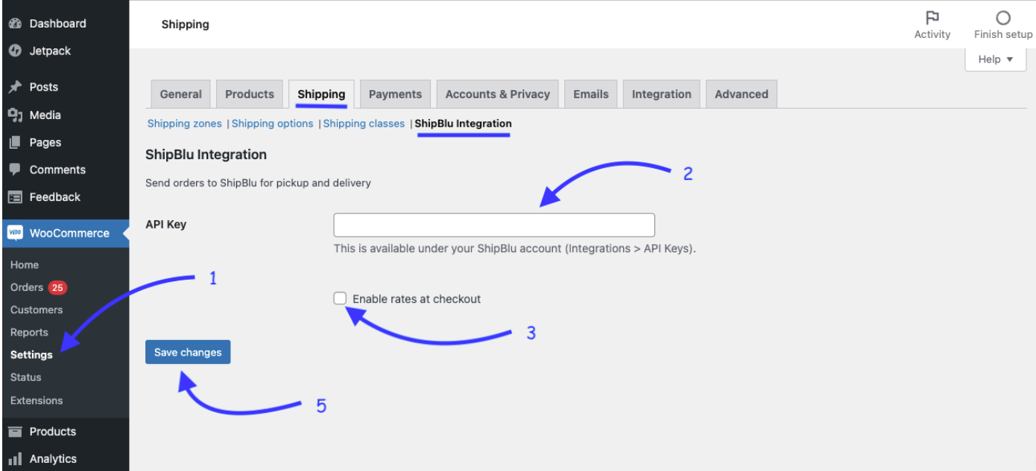Image resolution: width=1036 pixels, height=471 pixels.
Task: Click the Products archive box icon
Action: (15, 432)
